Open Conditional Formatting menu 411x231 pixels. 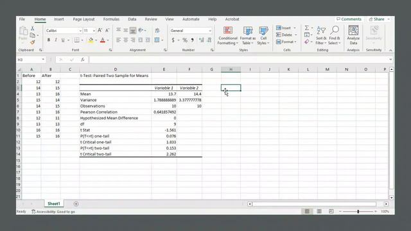click(228, 36)
